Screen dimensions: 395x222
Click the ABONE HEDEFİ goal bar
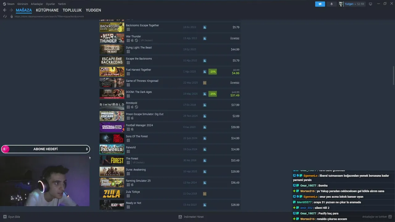click(45, 149)
